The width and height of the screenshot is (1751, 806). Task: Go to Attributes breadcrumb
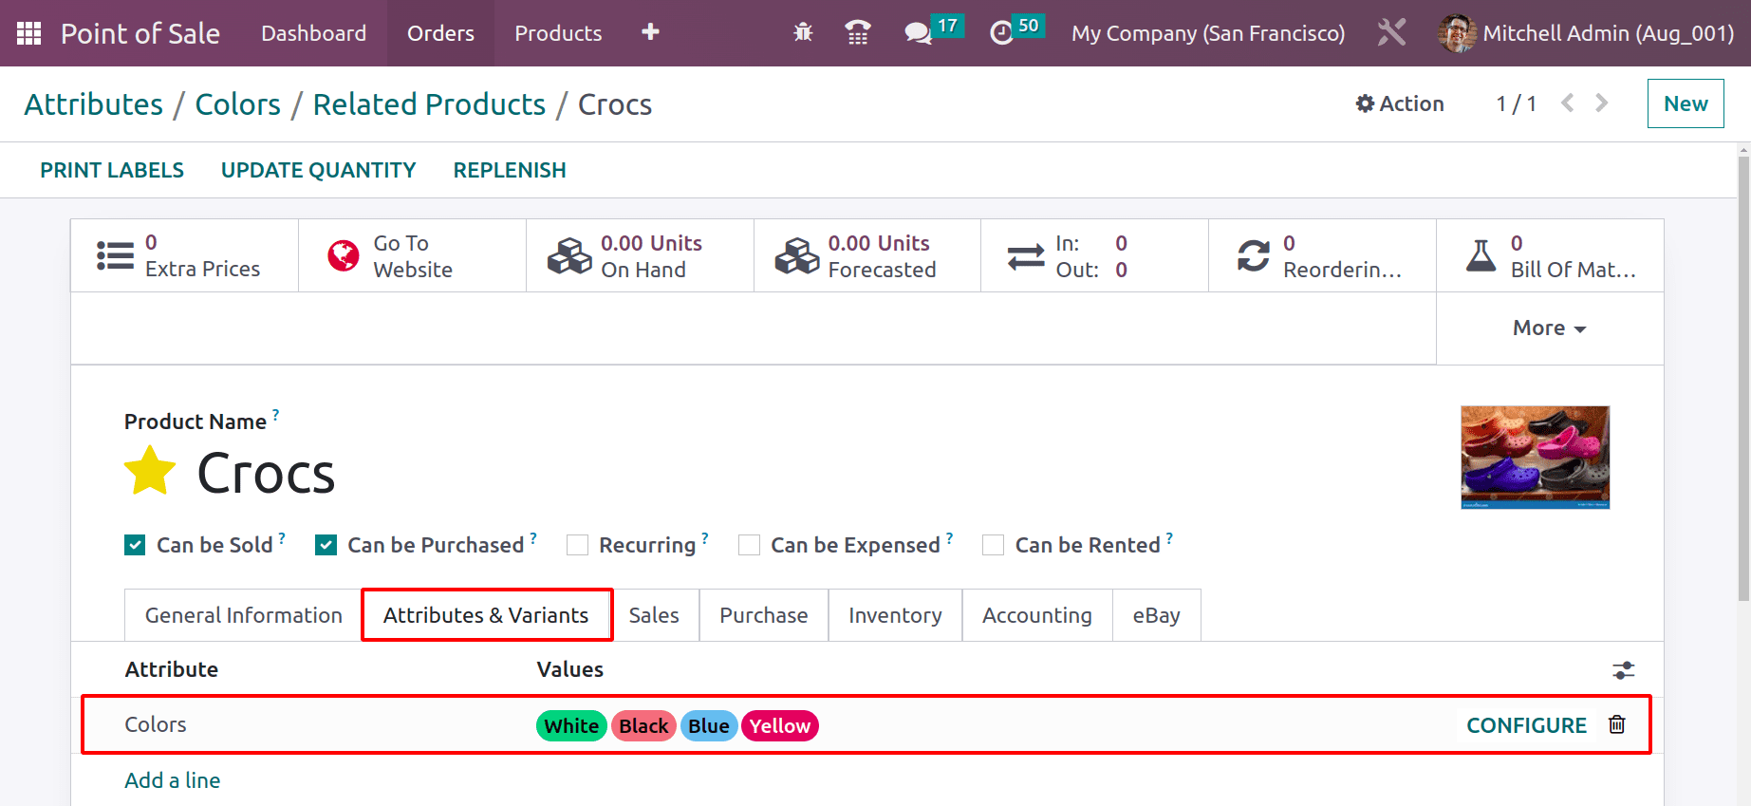click(94, 104)
